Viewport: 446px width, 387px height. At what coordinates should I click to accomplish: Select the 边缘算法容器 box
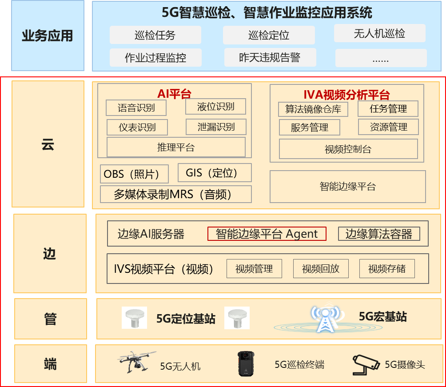[379, 234]
